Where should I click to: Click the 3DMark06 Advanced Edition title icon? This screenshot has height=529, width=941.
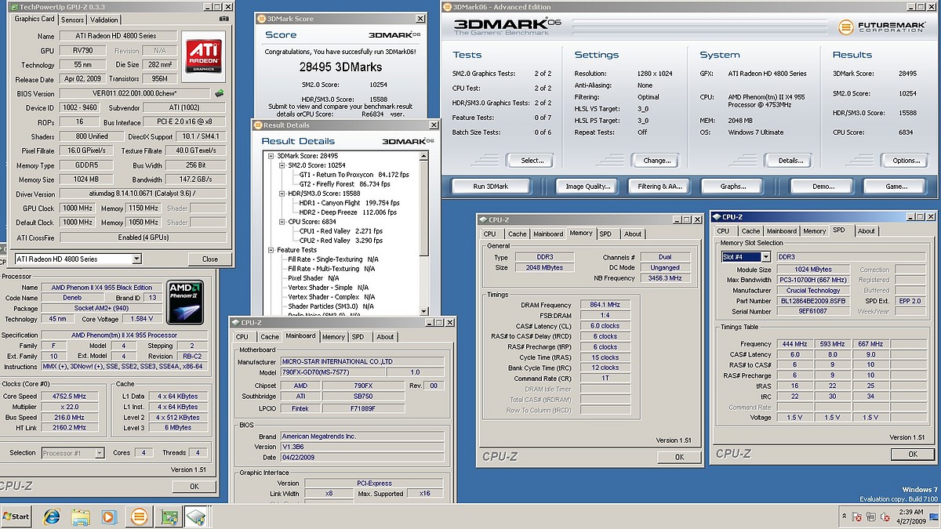(x=447, y=6)
